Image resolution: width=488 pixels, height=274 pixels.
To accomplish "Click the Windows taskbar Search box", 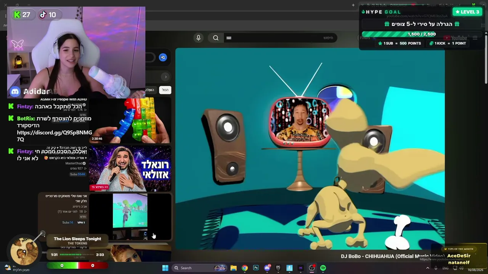I will click(199, 268).
